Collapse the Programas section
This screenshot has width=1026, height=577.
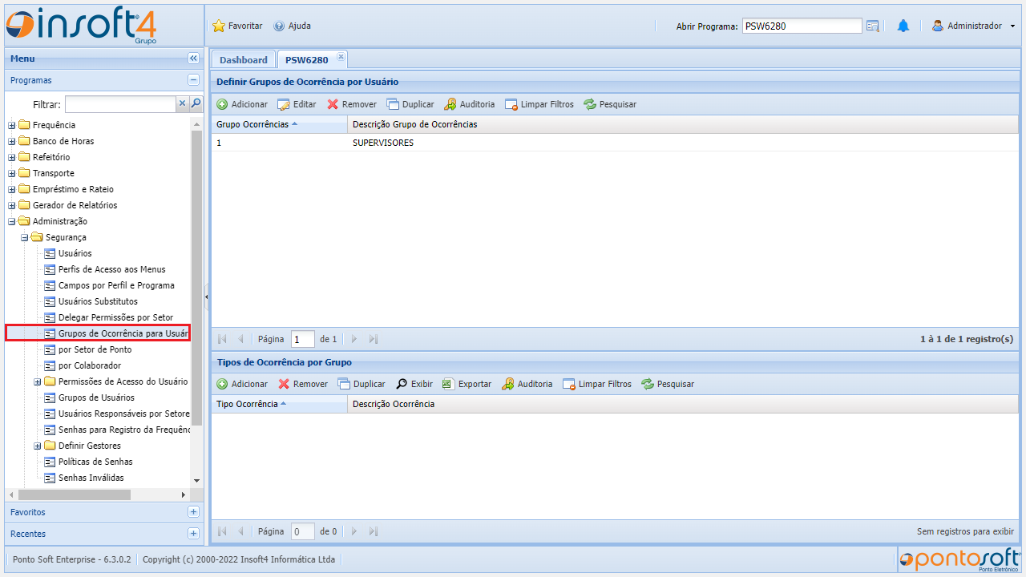193,80
